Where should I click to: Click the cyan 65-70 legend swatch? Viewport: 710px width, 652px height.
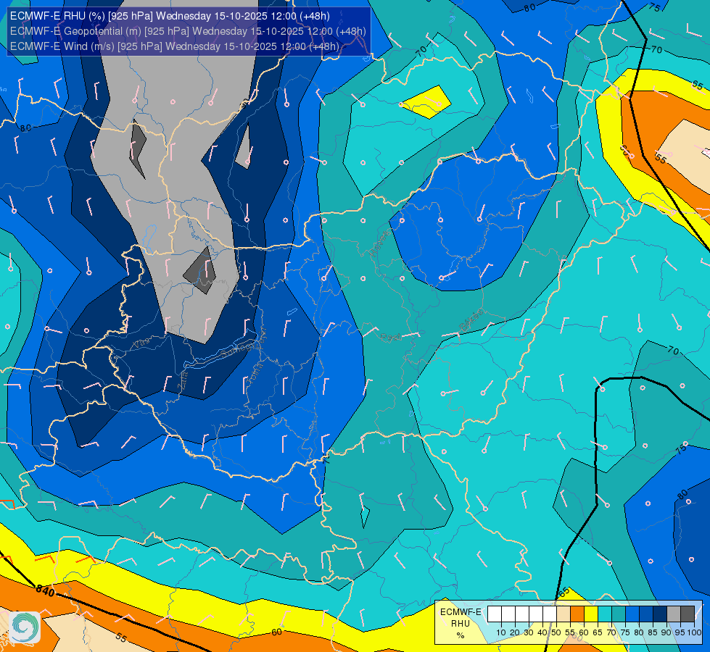point(605,614)
